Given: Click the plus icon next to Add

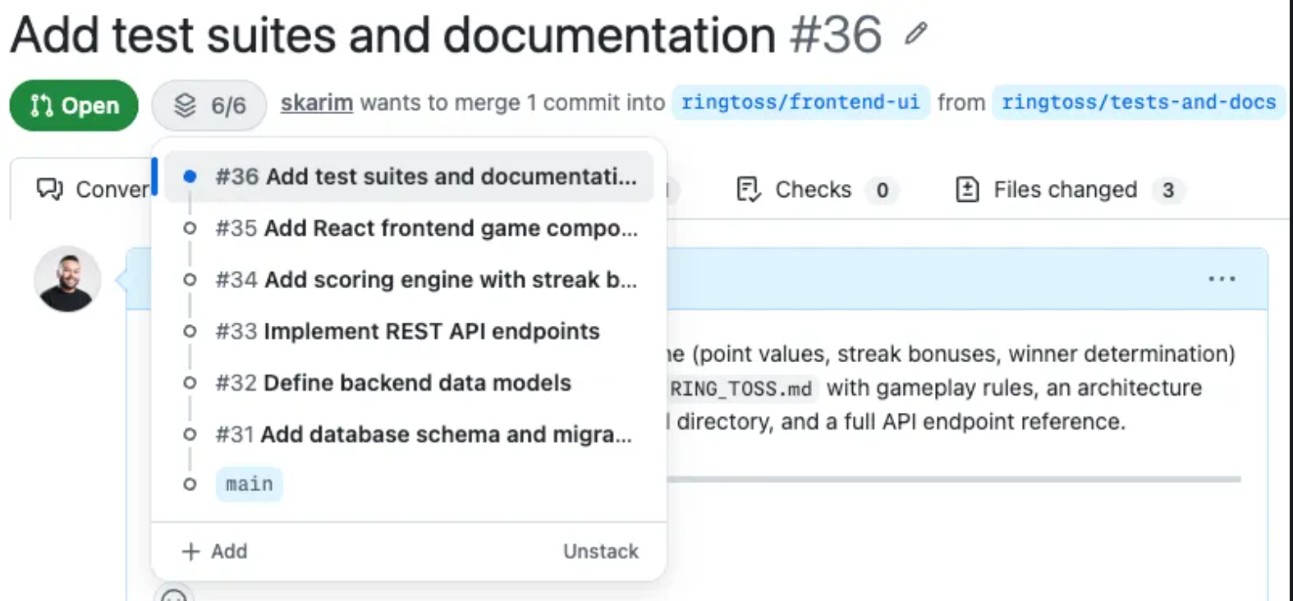Looking at the screenshot, I should (190, 552).
